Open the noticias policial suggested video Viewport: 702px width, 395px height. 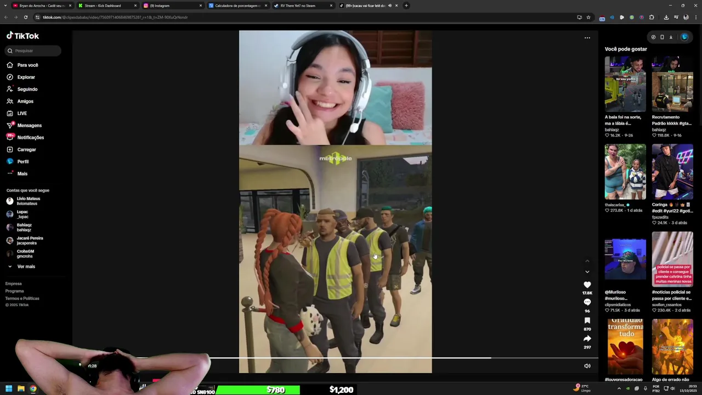click(x=672, y=259)
